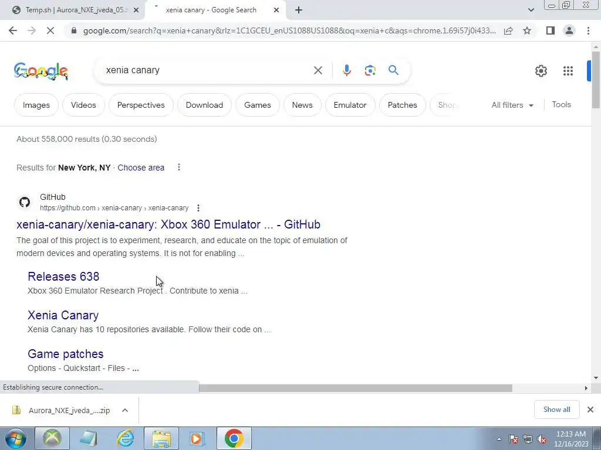Click GitHub favicon in result
Screen dimensions: 601x450
(25, 202)
